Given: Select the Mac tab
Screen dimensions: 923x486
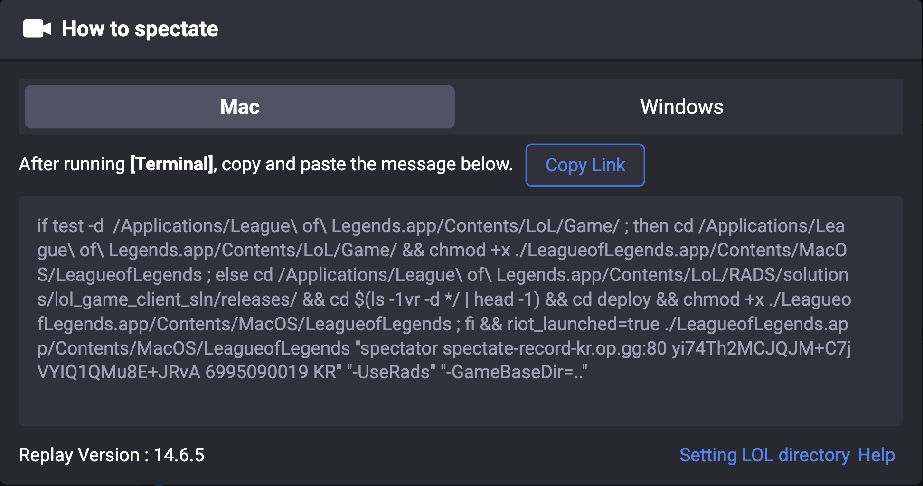Looking at the screenshot, I should pyautogui.click(x=240, y=107).
